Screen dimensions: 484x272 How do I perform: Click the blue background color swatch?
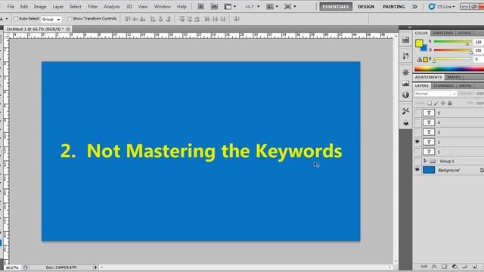tap(424, 48)
